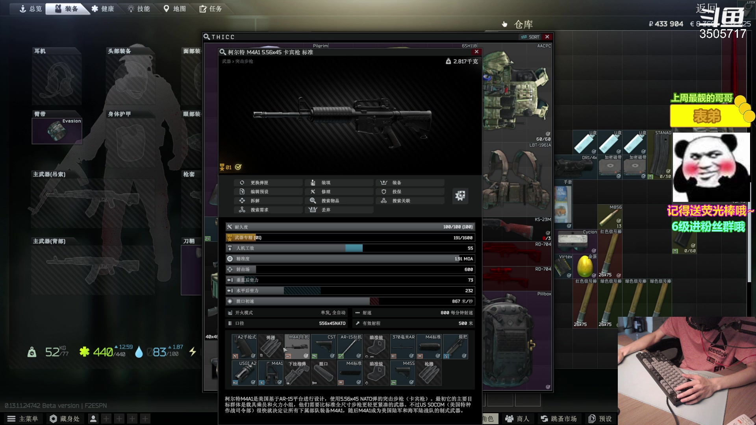Choose 投保 insure action

[410, 192]
